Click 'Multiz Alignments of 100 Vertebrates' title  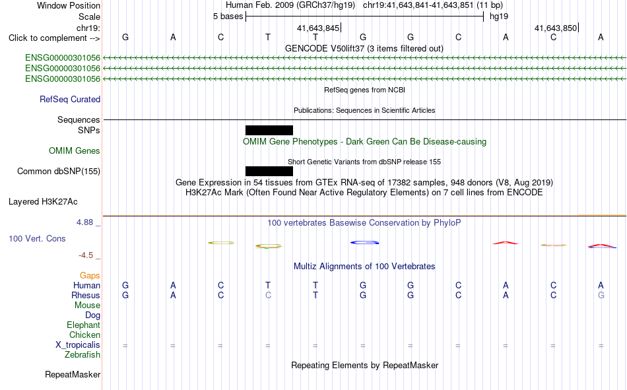click(364, 267)
